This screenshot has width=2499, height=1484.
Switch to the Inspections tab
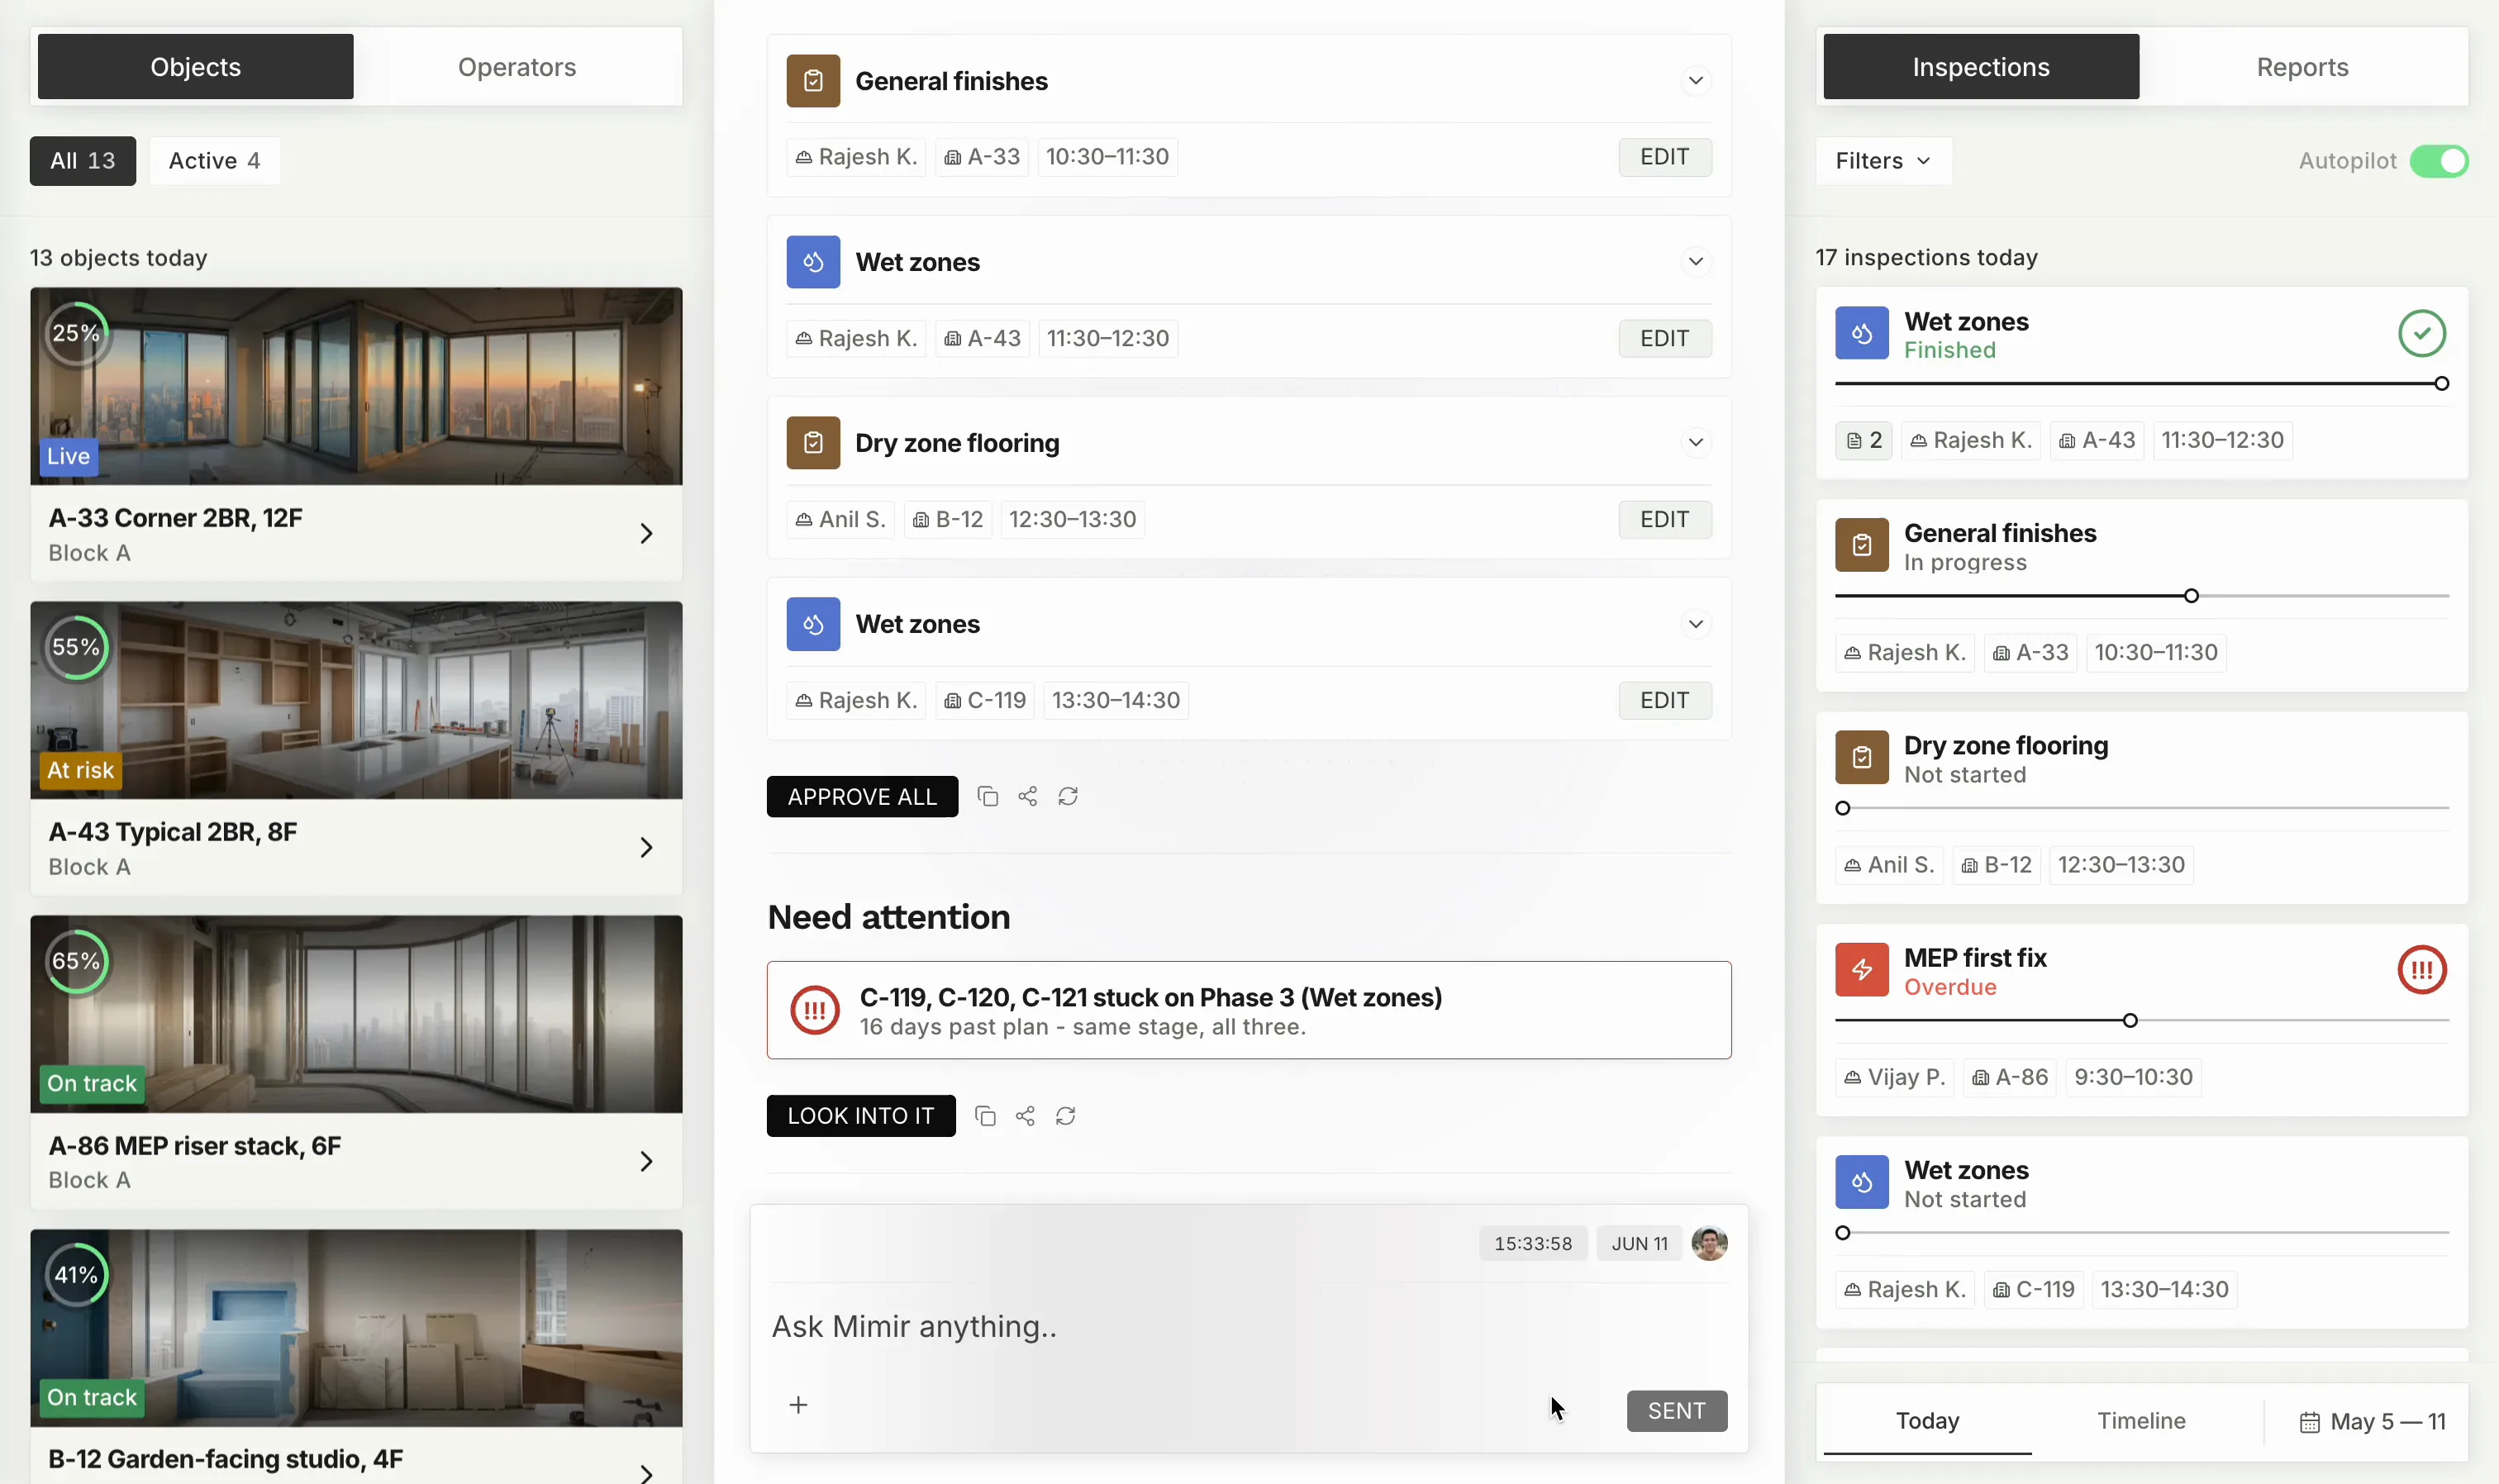tap(1981, 67)
